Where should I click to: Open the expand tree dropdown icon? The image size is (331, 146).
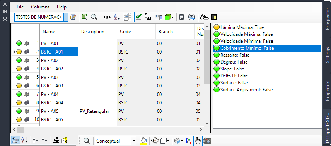tap(44, 140)
